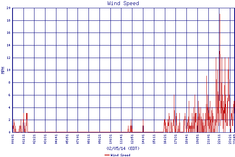Click the 02:21 time label
Screen dimensions: 235x157
[34, 139]
